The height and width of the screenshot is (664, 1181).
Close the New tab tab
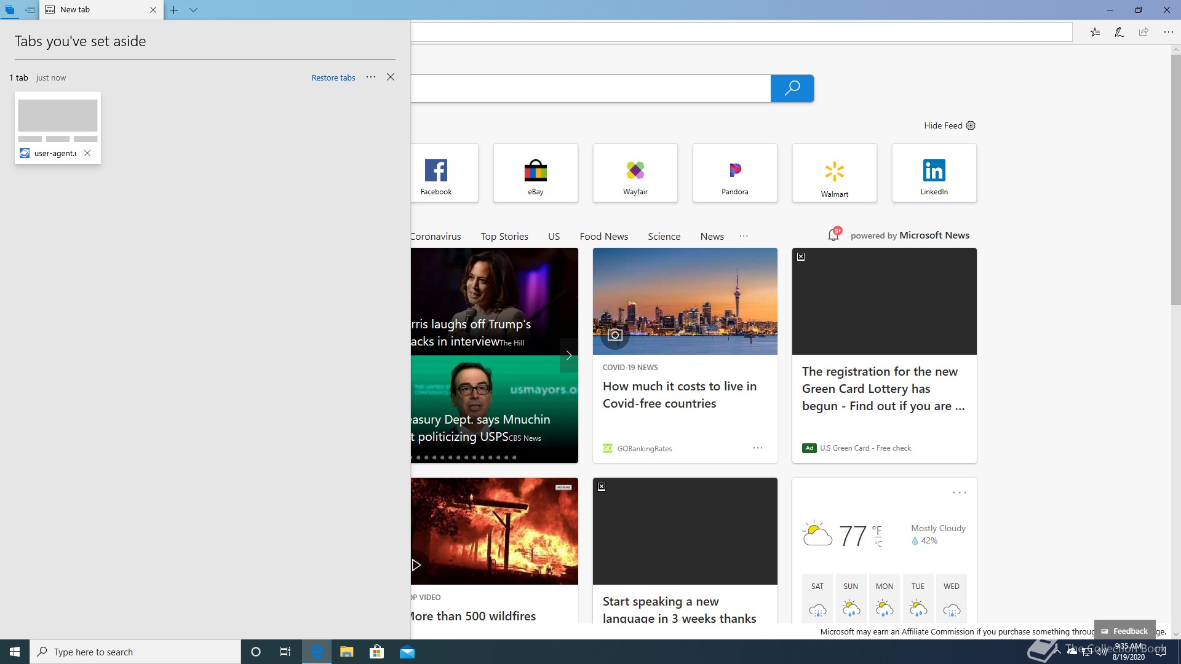pos(153,10)
